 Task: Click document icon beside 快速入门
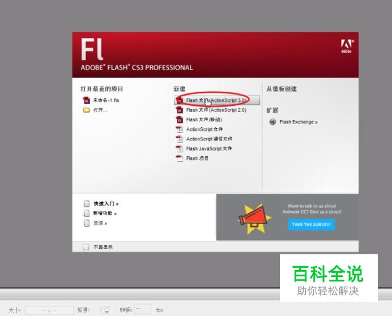click(x=87, y=203)
